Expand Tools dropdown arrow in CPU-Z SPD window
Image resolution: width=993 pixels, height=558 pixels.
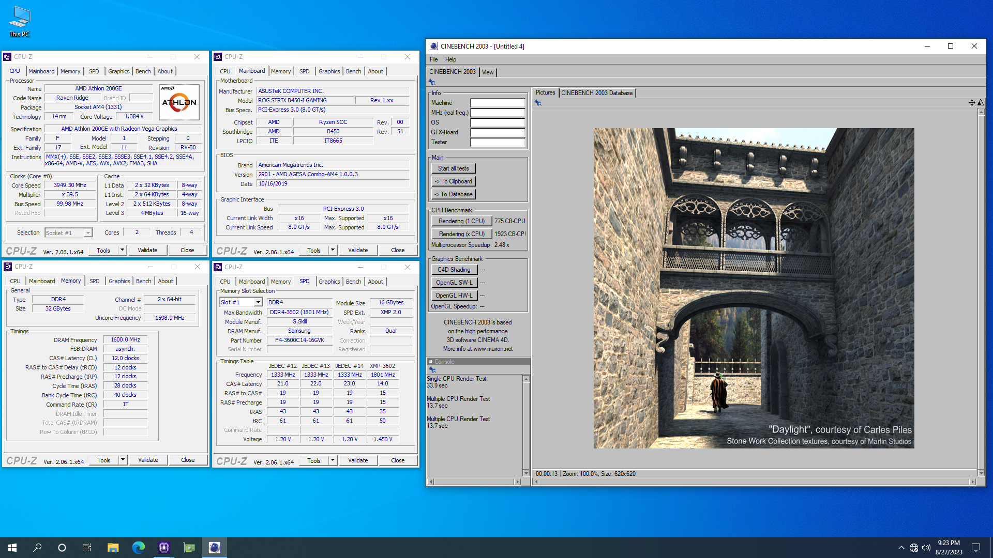pyautogui.click(x=333, y=460)
